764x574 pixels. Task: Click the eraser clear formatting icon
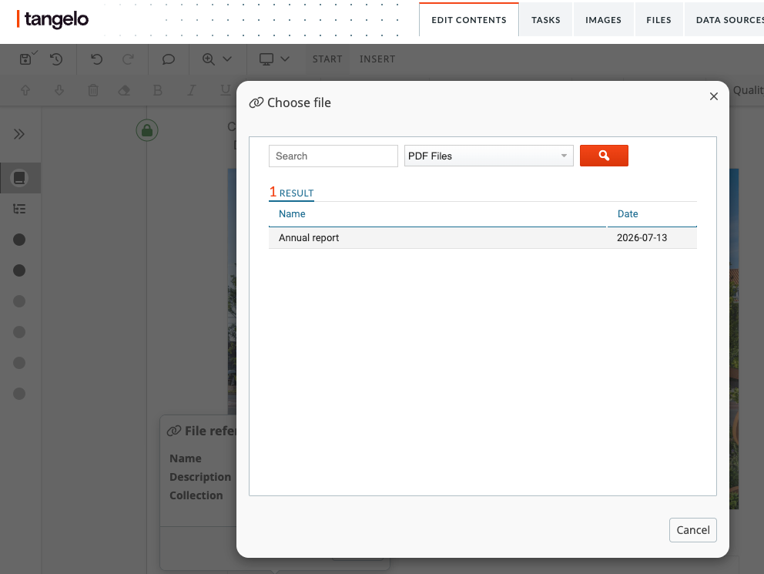(x=124, y=90)
